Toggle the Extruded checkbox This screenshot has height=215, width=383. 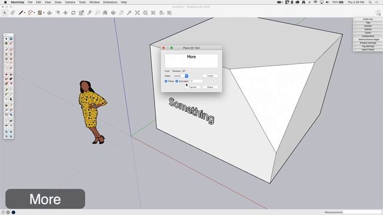click(177, 81)
